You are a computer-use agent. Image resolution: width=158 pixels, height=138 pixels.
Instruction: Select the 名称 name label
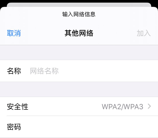tap(14, 71)
